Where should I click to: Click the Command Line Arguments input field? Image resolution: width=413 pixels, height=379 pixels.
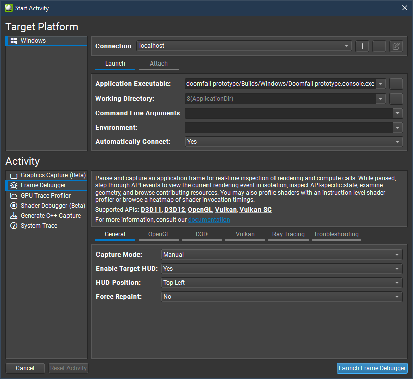pos(289,113)
